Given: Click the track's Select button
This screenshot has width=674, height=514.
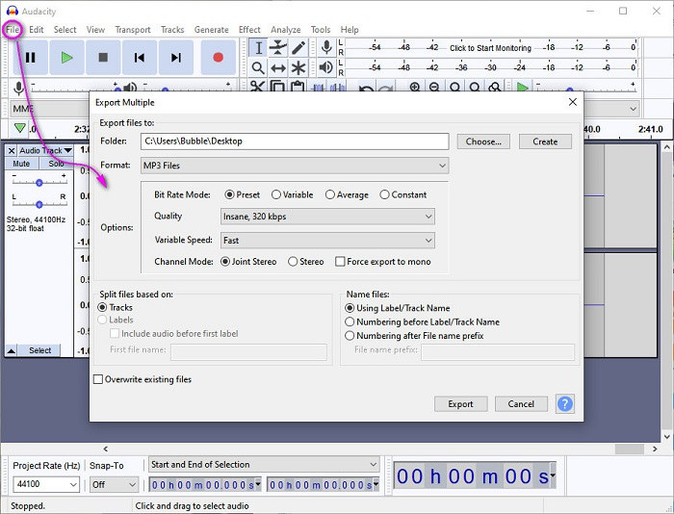Looking at the screenshot, I should pyautogui.click(x=39, y=350).
